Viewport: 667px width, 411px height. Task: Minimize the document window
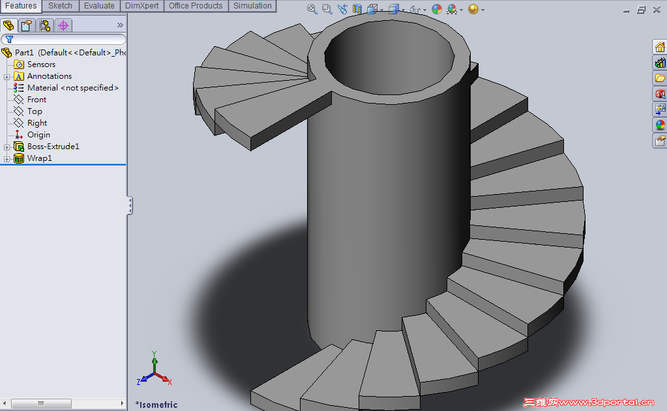(x=626, y=10)
